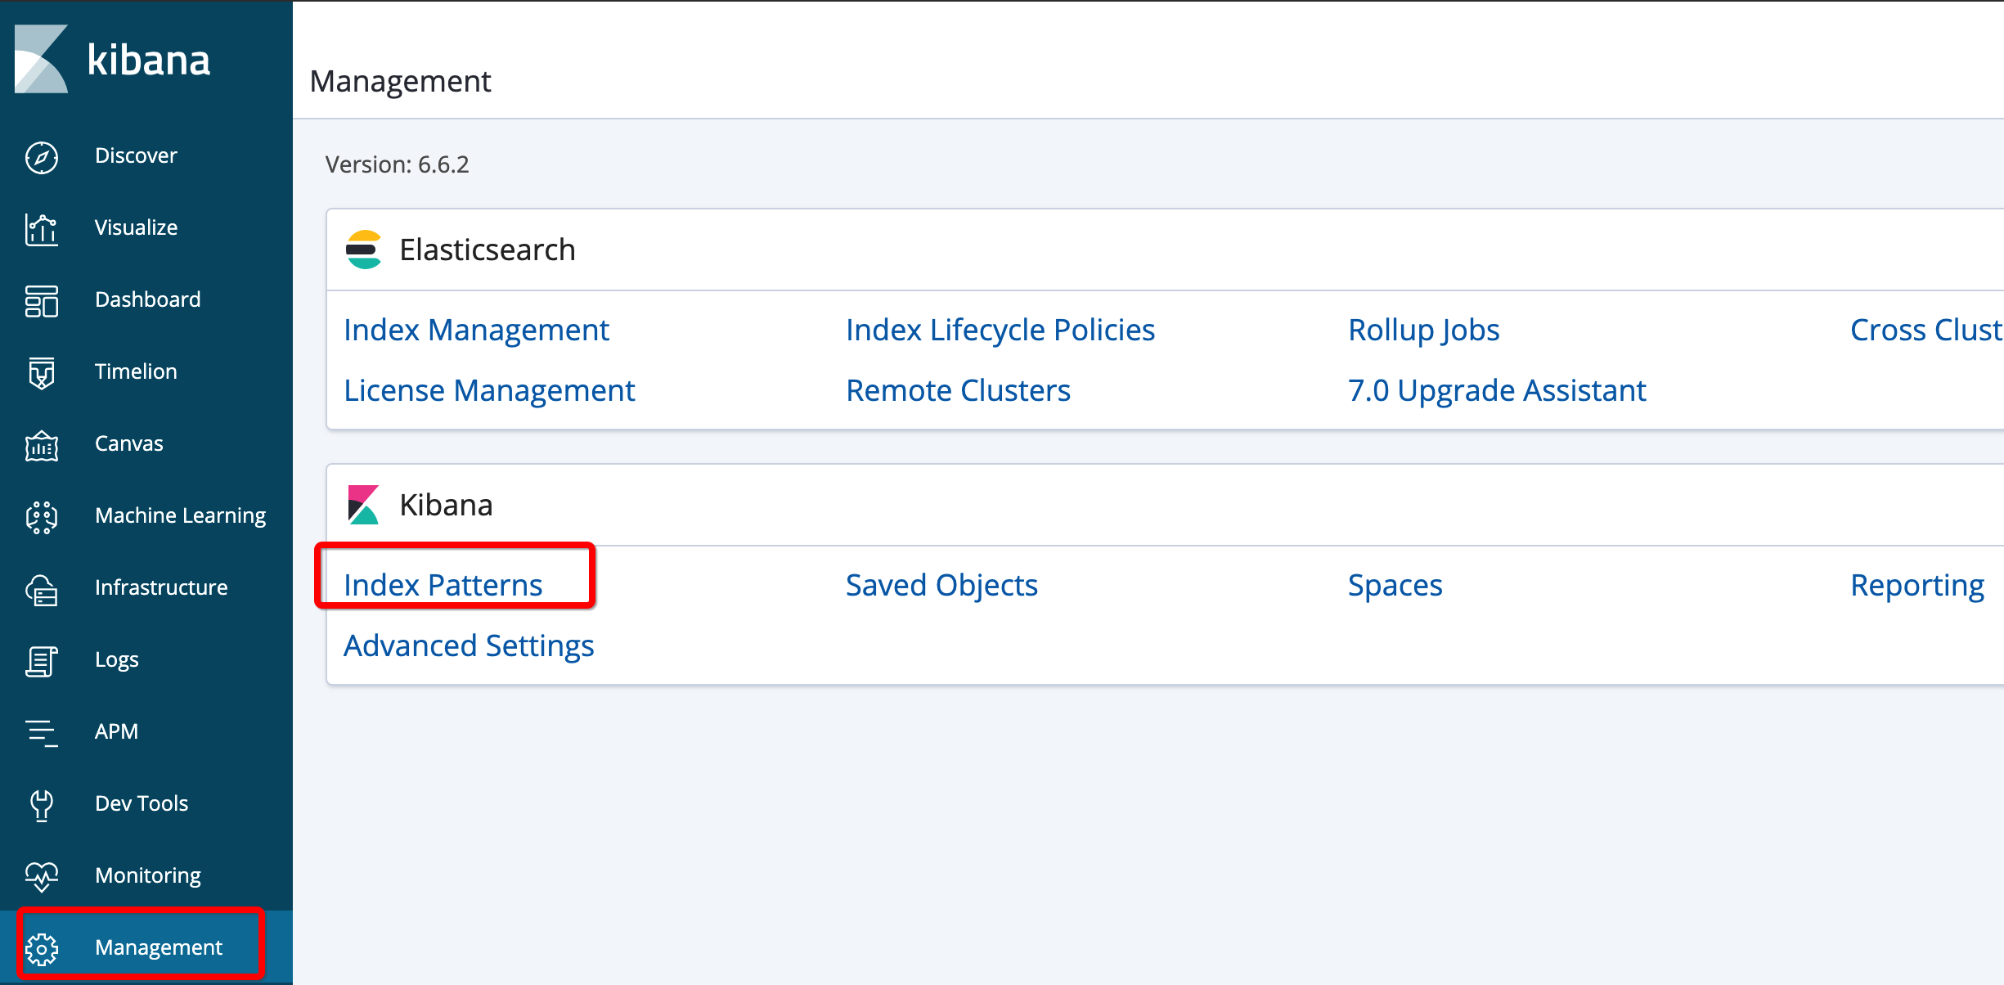Open the 7.0 Upgrade Assistant link
2004x985 pixels.
point(1497,391)
